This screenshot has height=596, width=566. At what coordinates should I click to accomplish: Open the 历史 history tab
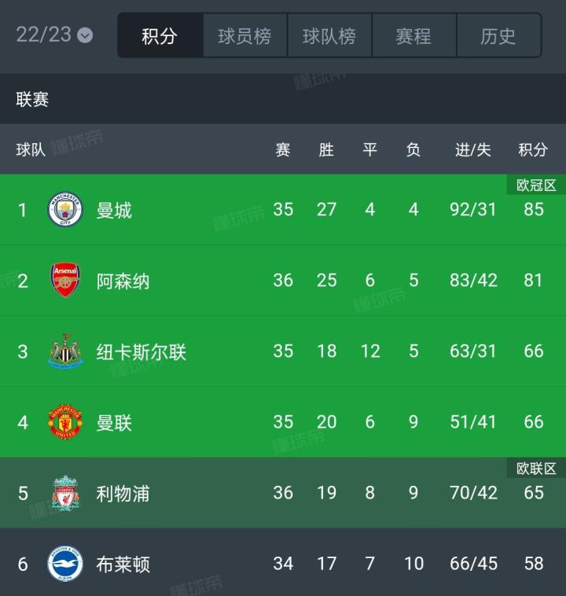(x=498, y=36)
